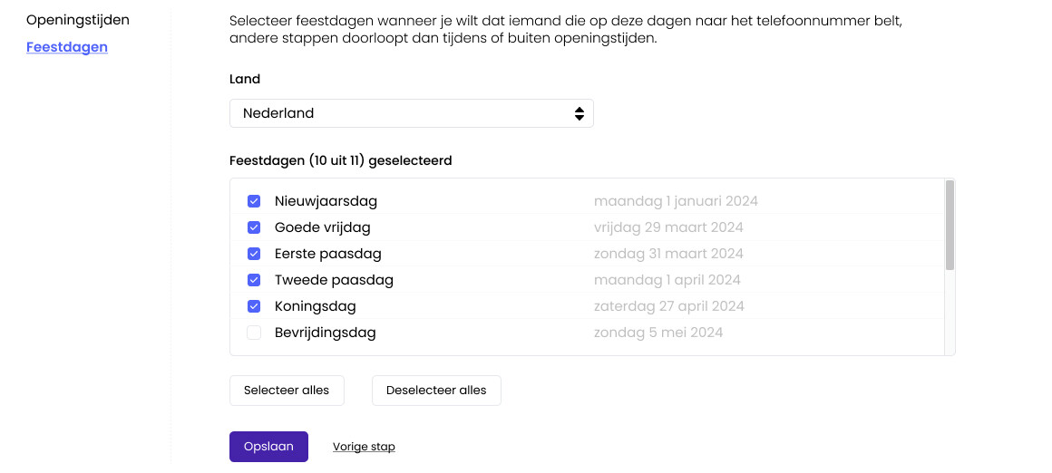
Task: Open the Openingstijden section
Action: (78, 19)
